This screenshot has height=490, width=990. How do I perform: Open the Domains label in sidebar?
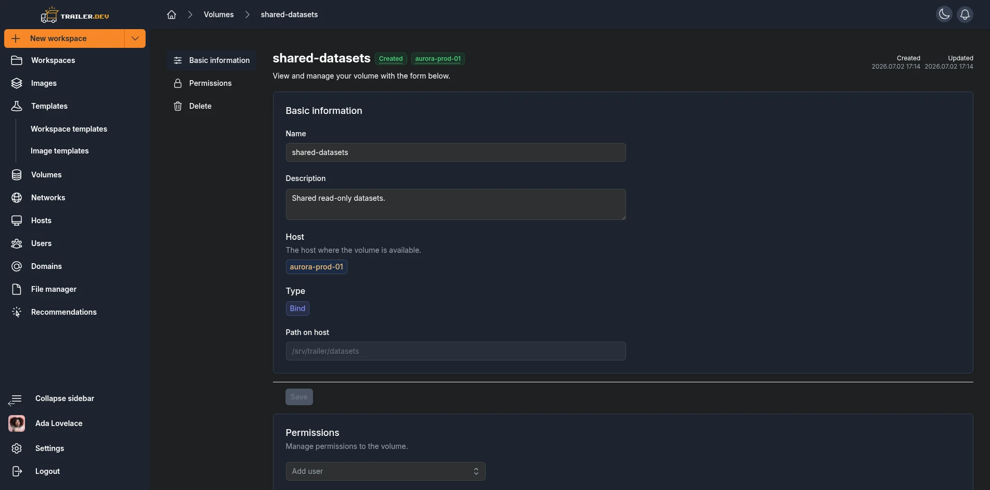tap(46, 266)
